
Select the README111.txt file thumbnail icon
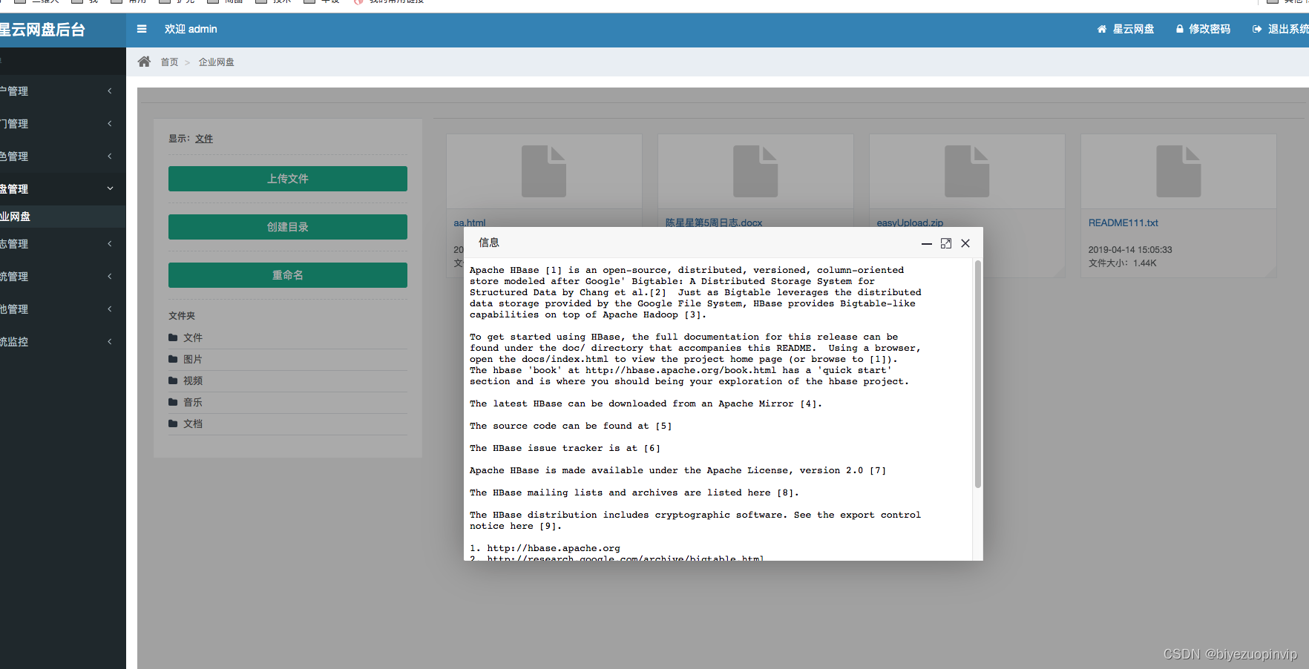1178,171
